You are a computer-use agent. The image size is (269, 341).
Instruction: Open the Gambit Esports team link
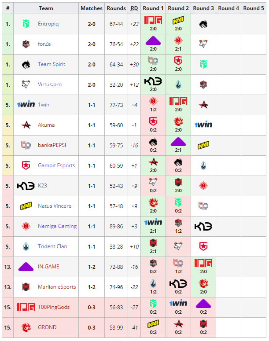point(56,165)
